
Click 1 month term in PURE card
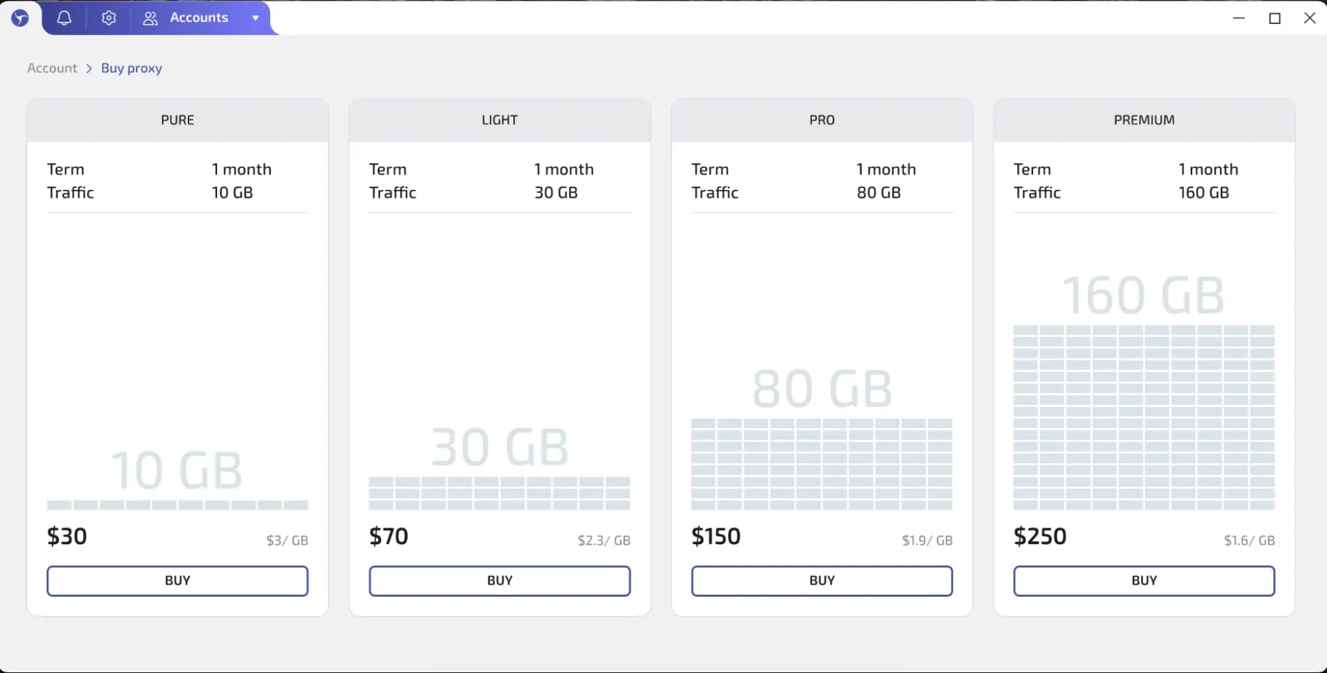pos(242,169)
